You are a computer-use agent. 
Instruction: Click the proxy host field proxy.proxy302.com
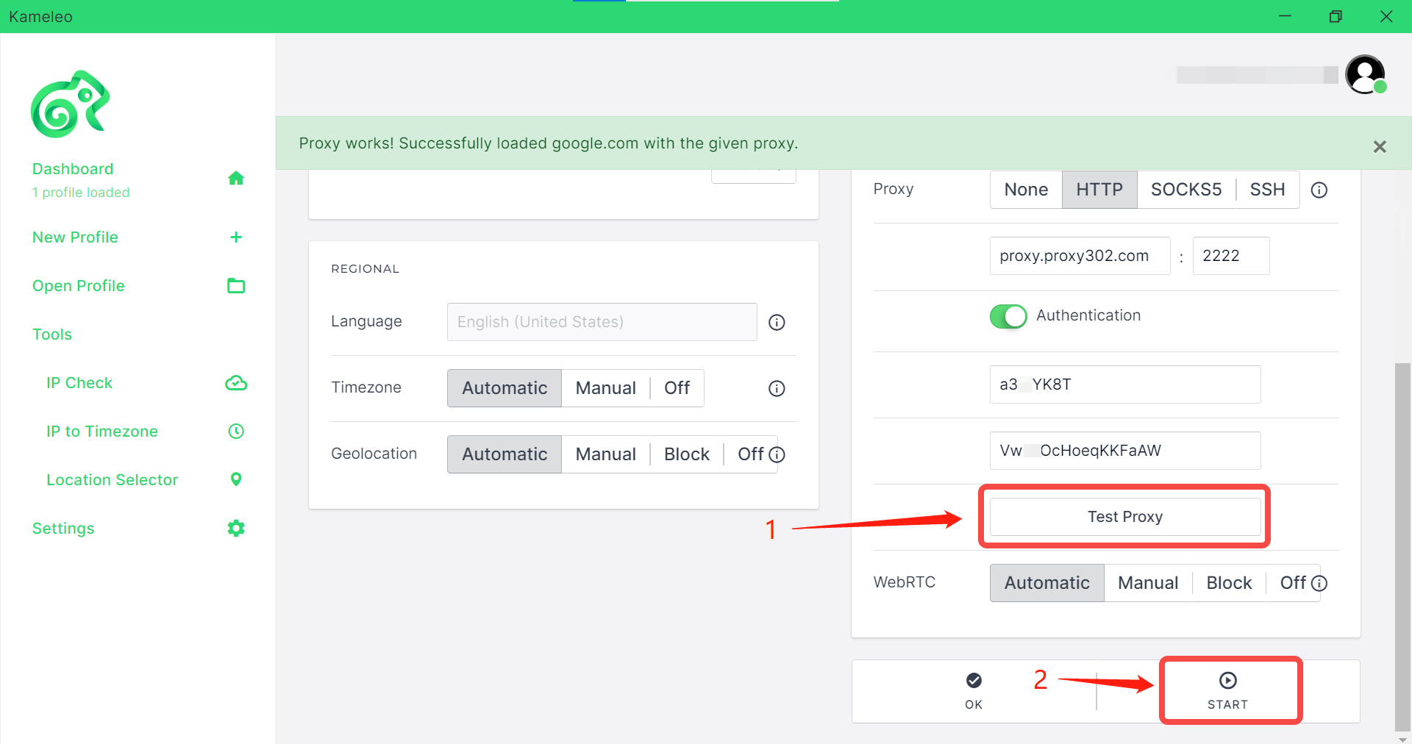tap(1080, 256)
